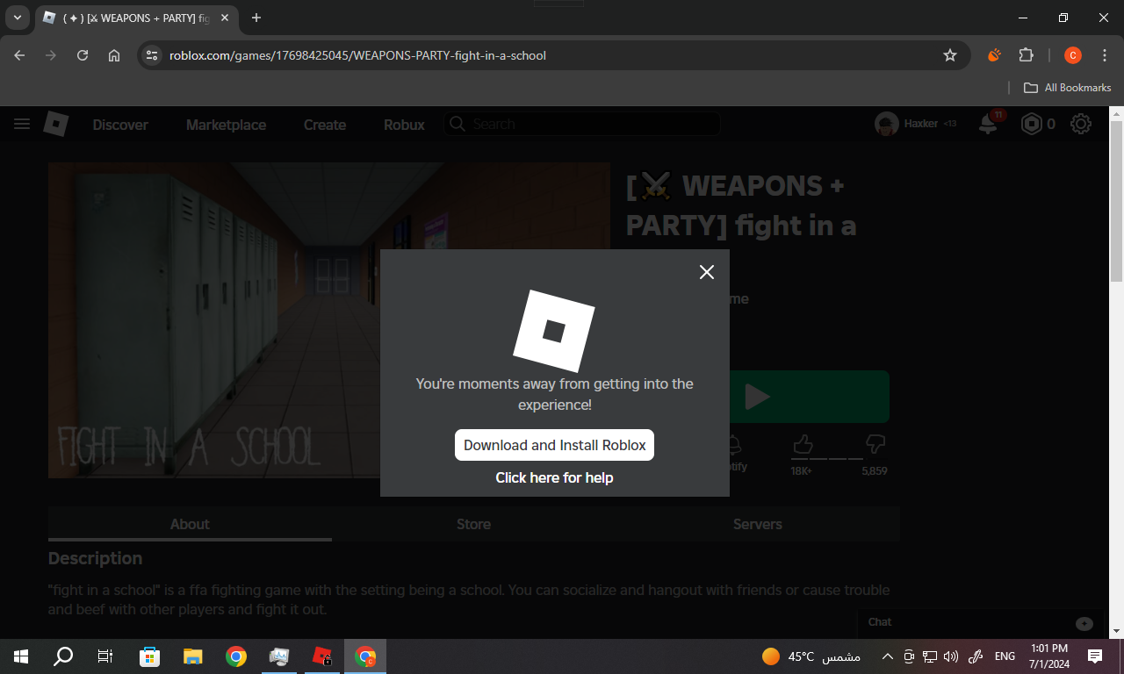Open the Marketplace page
Screen dimensions: 1124x674
point(226,125)
